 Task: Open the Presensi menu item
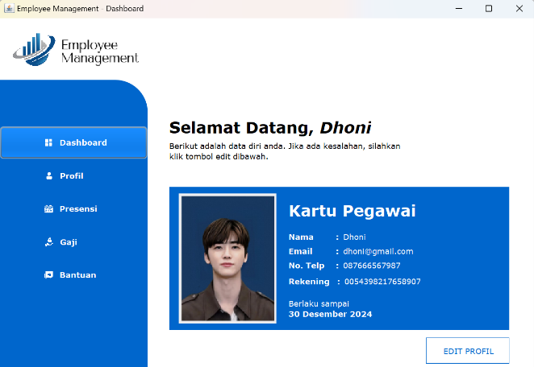(77, 208)
